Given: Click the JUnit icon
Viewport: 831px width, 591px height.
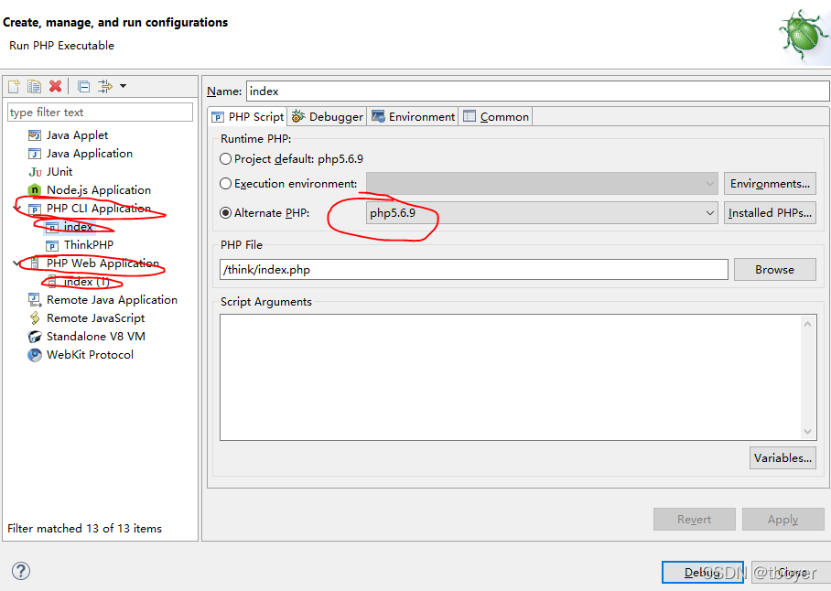Looking at the screenshot, I should [35, 172].
